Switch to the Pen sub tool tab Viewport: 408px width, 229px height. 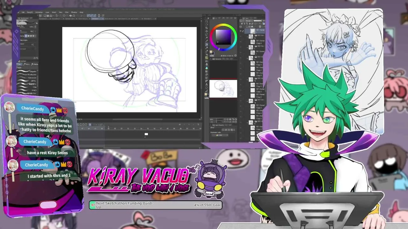[x=20, y=64]
